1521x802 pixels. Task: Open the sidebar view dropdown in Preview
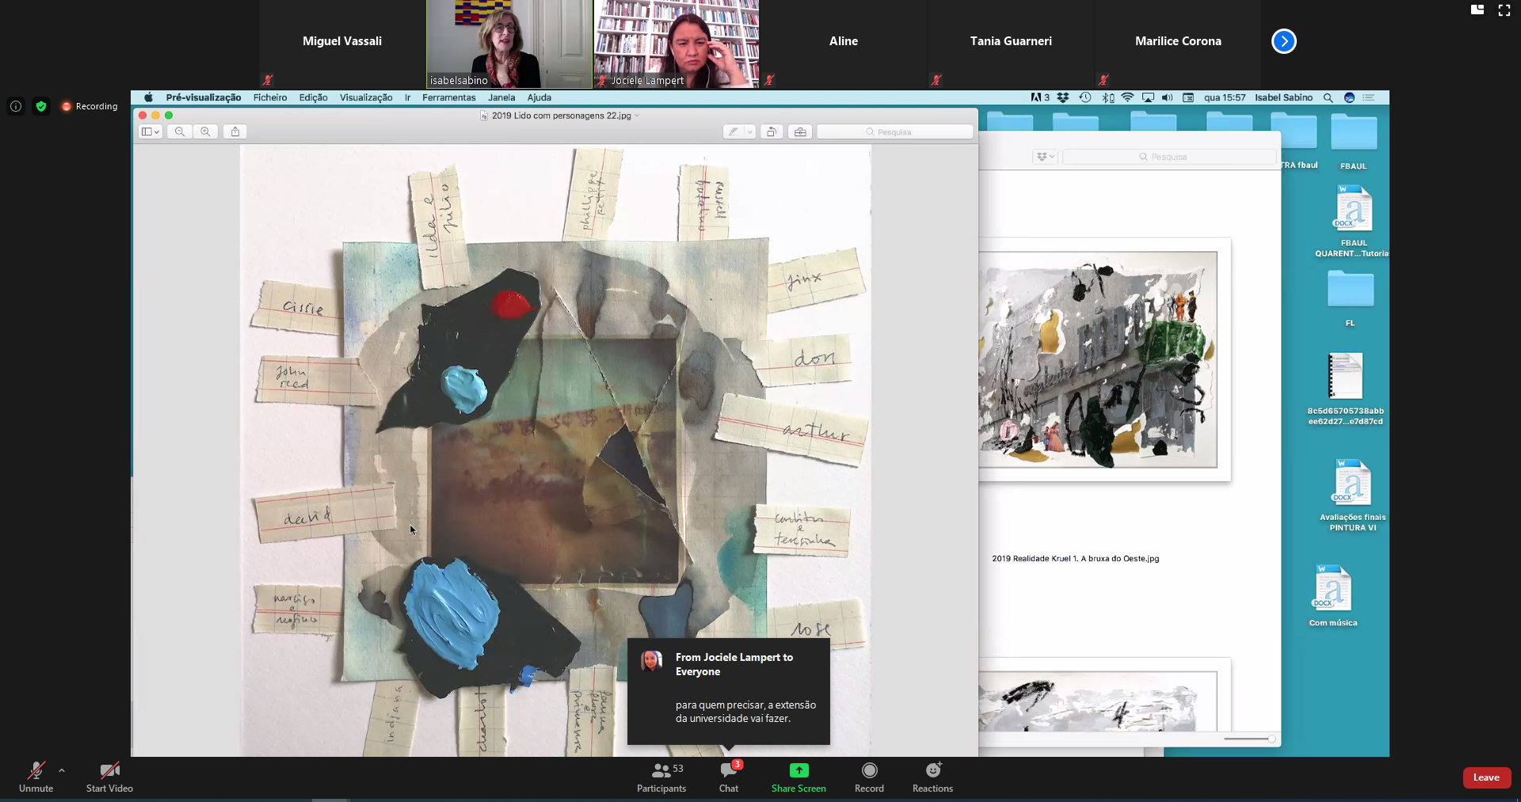point(151,132)
